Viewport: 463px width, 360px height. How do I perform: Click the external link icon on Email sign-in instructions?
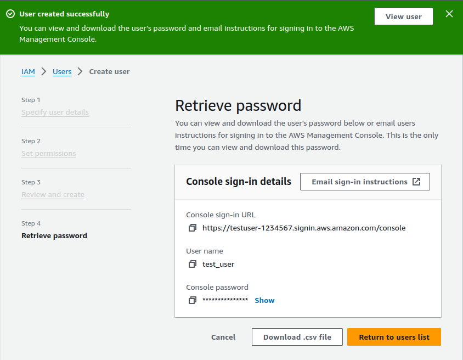tap(416, 182)
